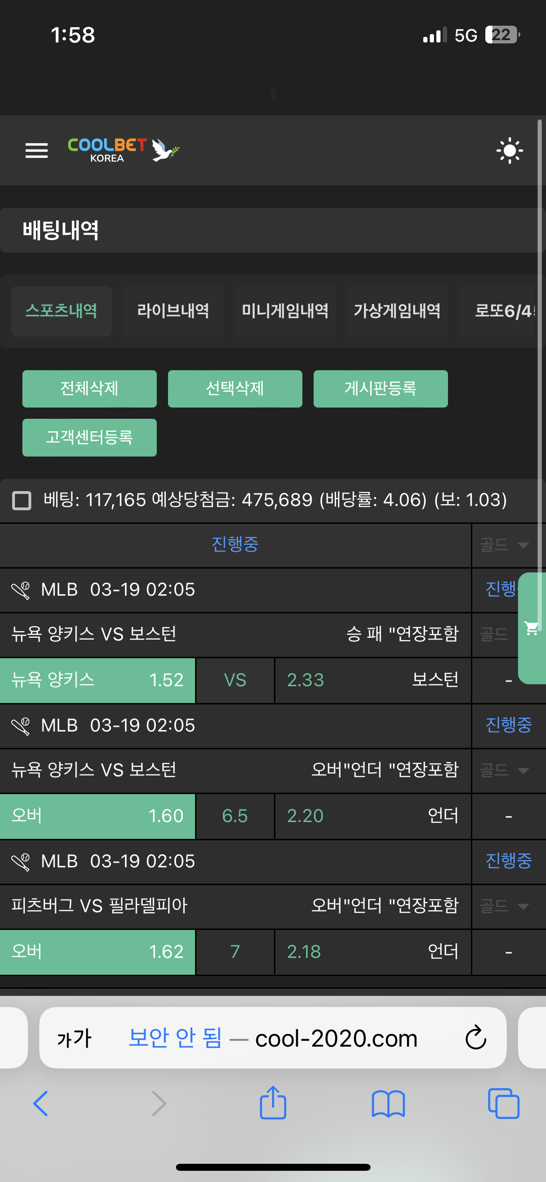The image size is (546, 1182).
Task: Go back with Safari back arrow
Action: pyautogui.click(x=41, y=1104)
